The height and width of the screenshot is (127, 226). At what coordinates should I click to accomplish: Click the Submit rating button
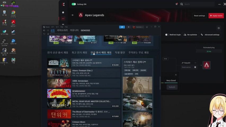(172, 87)
